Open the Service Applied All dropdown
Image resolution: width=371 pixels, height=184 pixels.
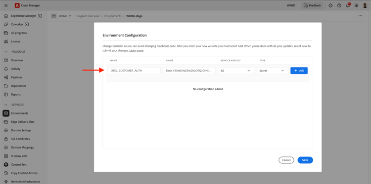236,71
